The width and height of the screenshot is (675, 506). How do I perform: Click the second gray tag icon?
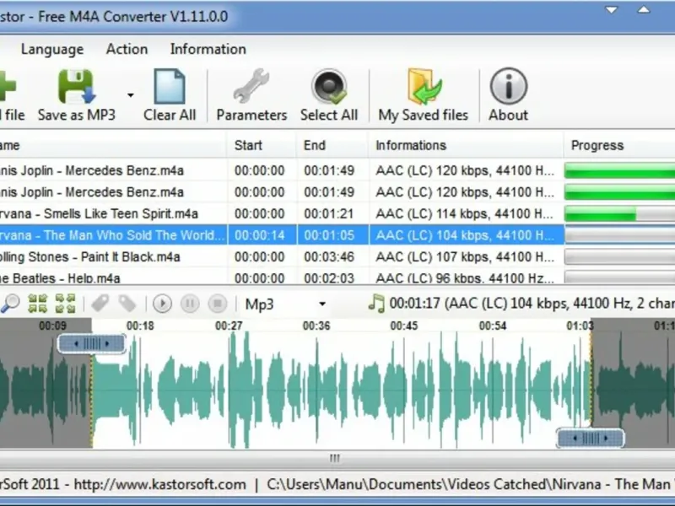point(127,304)
